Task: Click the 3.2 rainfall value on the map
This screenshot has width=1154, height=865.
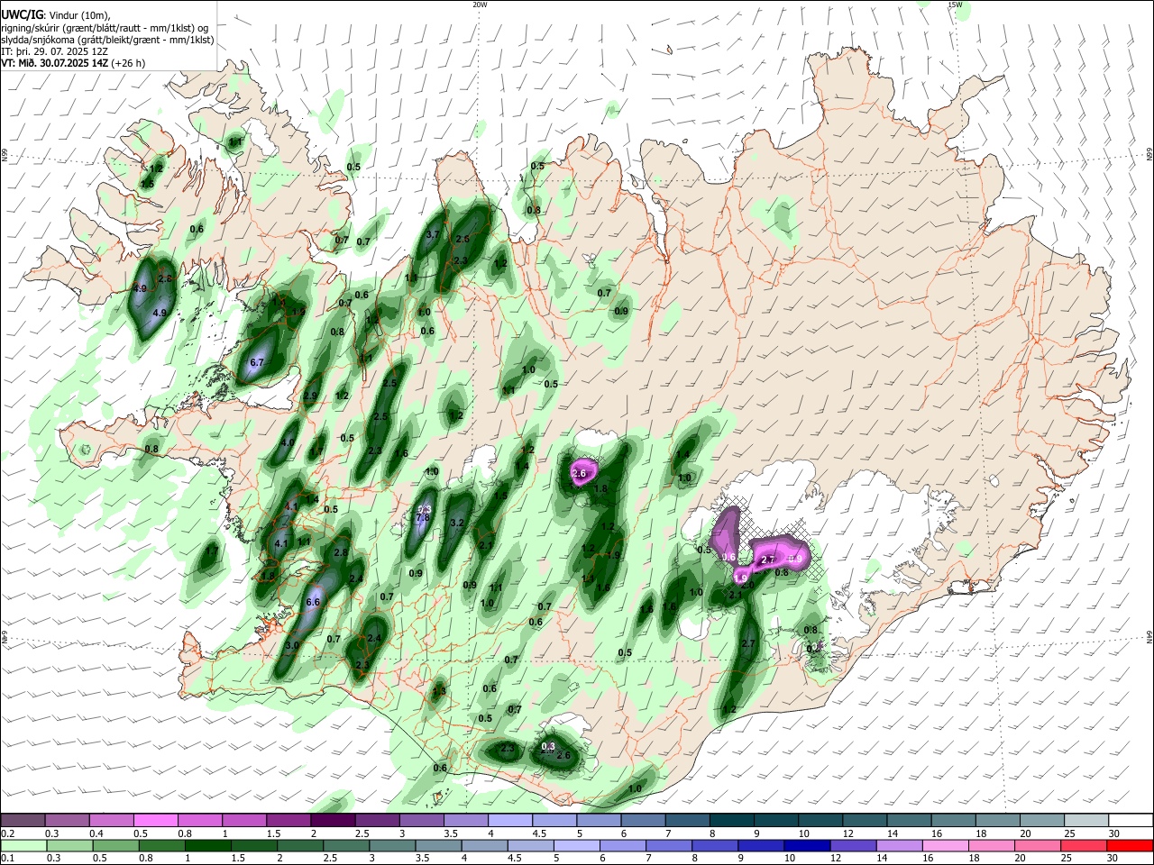Action: pos(456,523)
